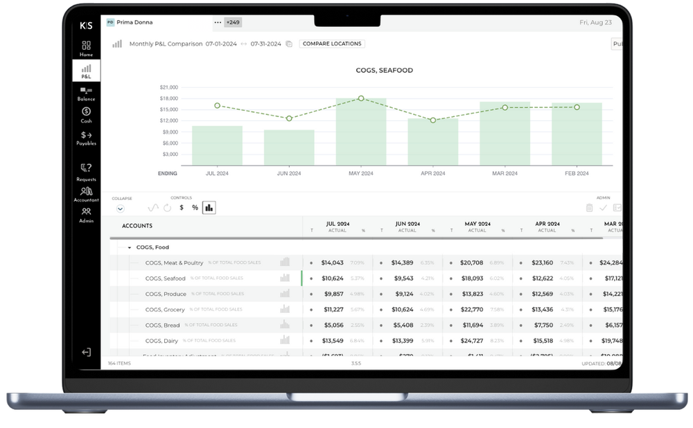Open the extra locations list via +249
This screenshot has width=693, height=428.
(232, 22)
